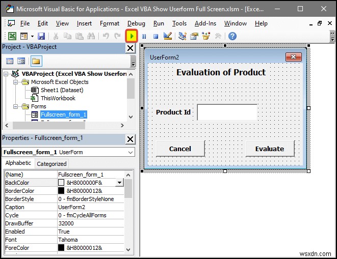This screenshot has height=259, width=337.
Task: Open the Edit menu
Action: pyautogui.click(x=42, y=23)
